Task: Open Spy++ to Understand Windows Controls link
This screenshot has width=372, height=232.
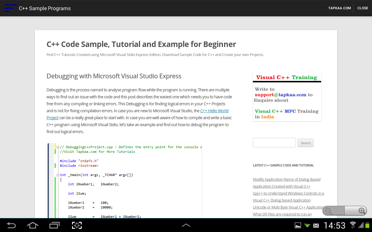Action: click(x=288, y=197)
